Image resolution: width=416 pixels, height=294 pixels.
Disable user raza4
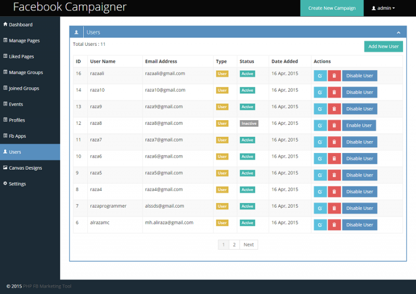359,191
